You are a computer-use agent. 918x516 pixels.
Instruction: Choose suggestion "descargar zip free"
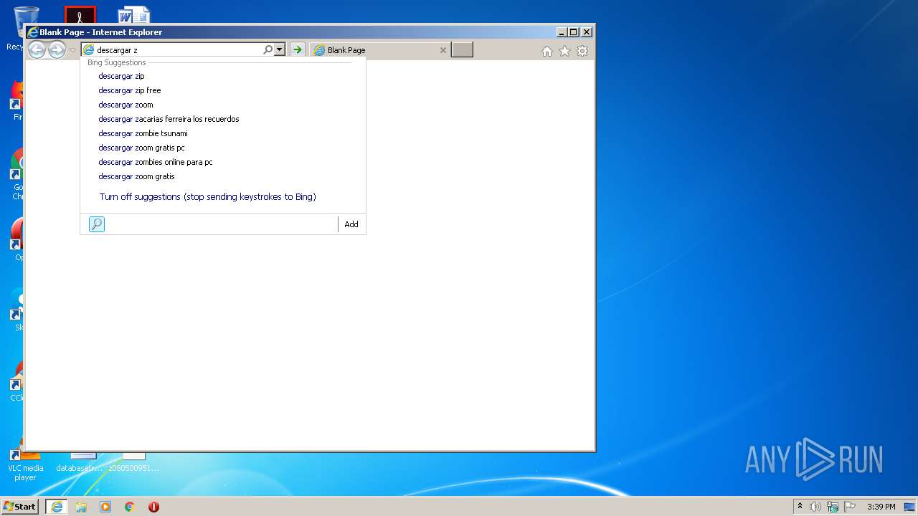click(x=129, y=90)
